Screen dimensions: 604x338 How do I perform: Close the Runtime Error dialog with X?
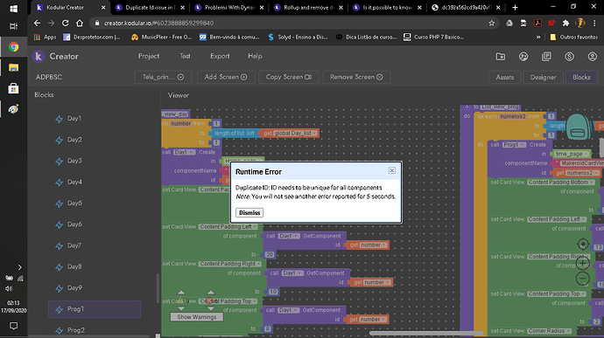point(392,170)
